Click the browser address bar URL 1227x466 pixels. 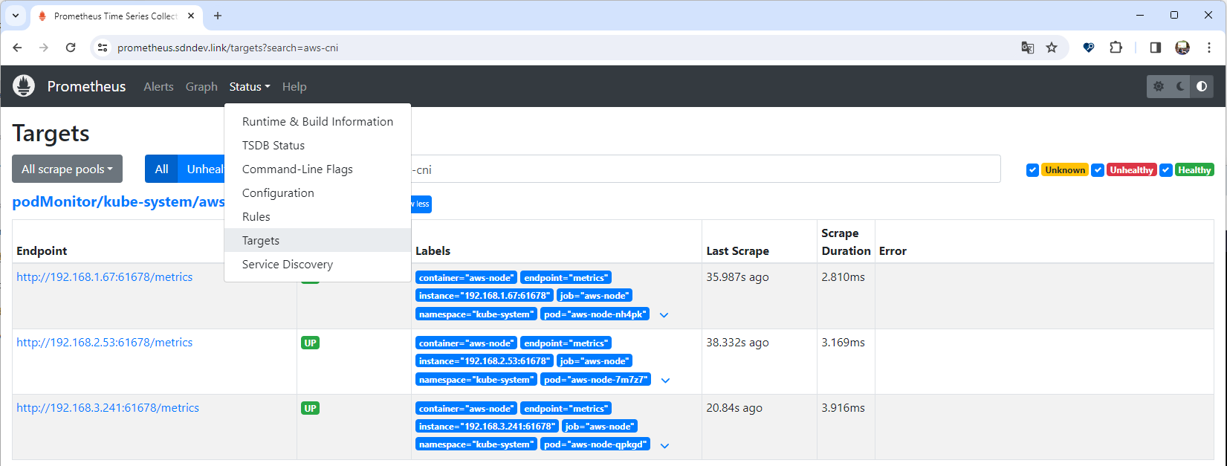227,48
